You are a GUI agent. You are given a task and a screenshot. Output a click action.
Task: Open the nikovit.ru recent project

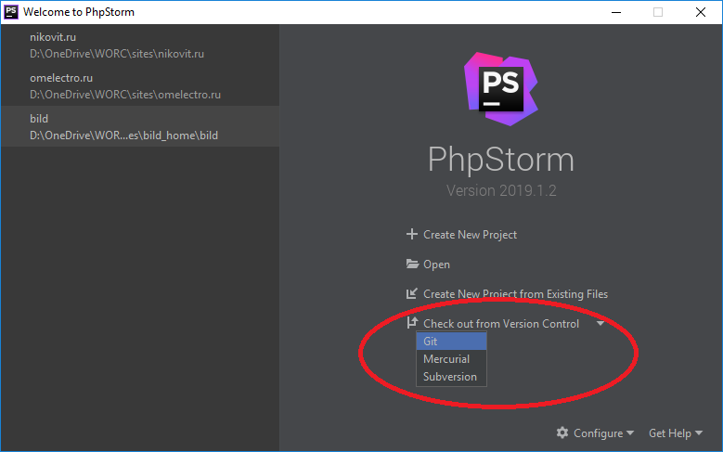(140, 45)
